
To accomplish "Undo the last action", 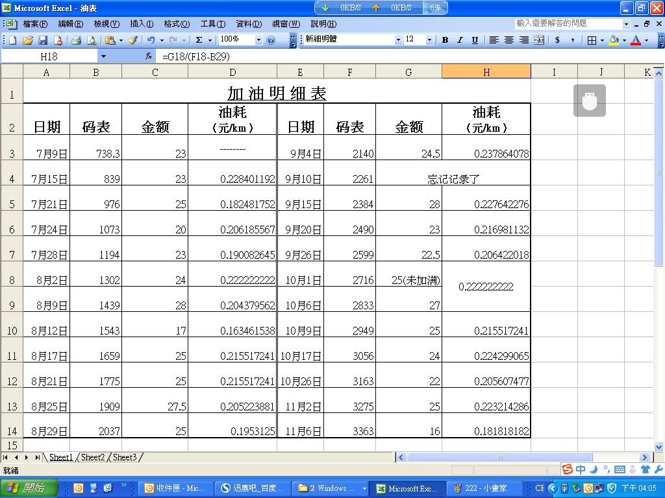I will point(151,40).
